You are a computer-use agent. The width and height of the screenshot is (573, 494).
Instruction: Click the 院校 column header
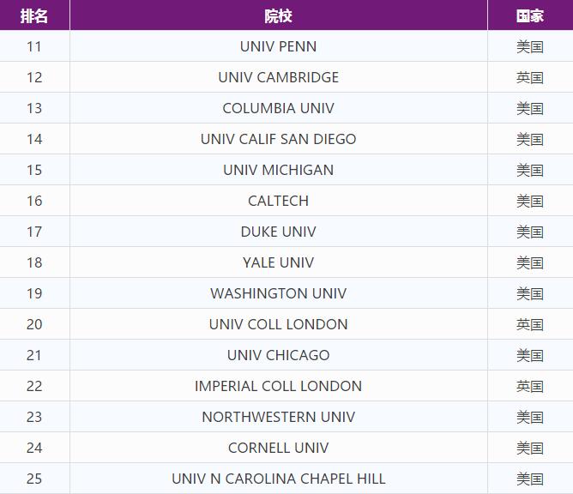point(278,16)
